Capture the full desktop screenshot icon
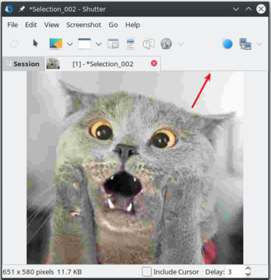Screen dimensions: 271x280 coord(56,44)
